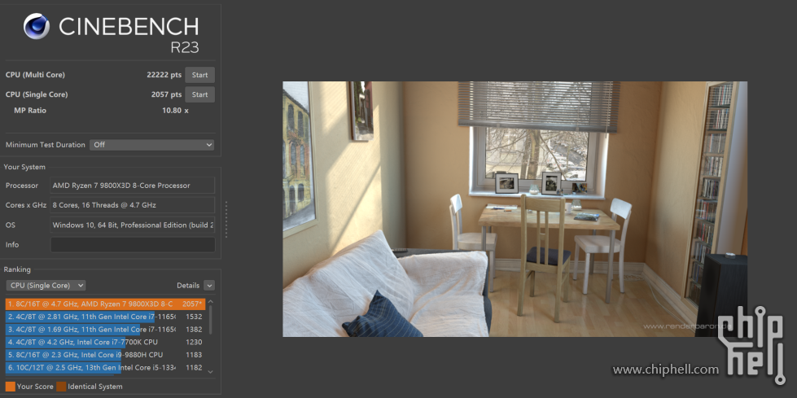Click the 1230 score in ranking

tap(194, 342)
